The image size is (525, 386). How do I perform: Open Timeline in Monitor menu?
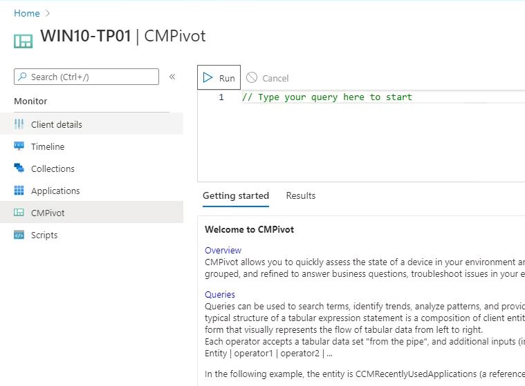point(48,146)
